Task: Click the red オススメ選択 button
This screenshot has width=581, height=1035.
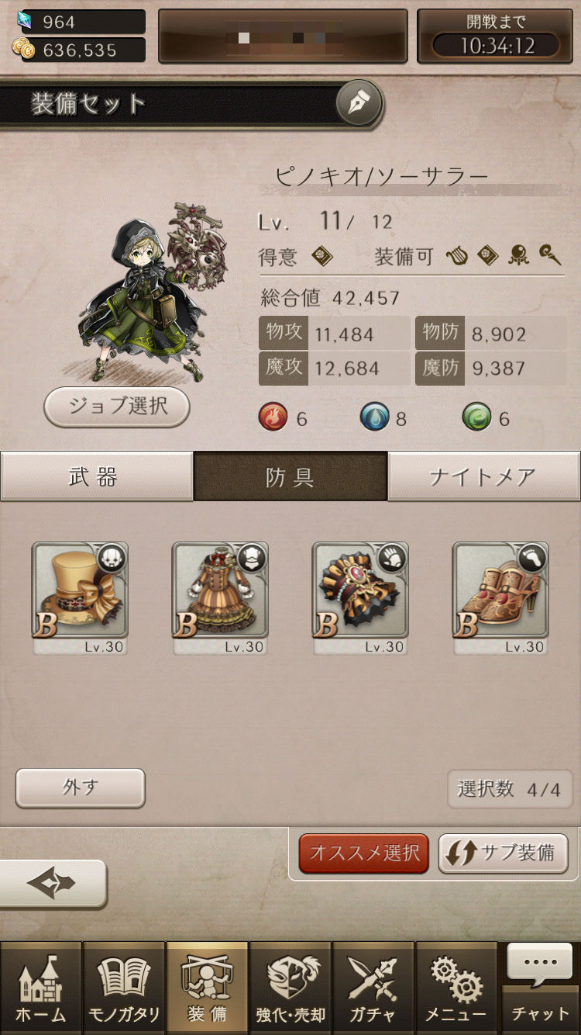Action: click(x=364, y=853)
